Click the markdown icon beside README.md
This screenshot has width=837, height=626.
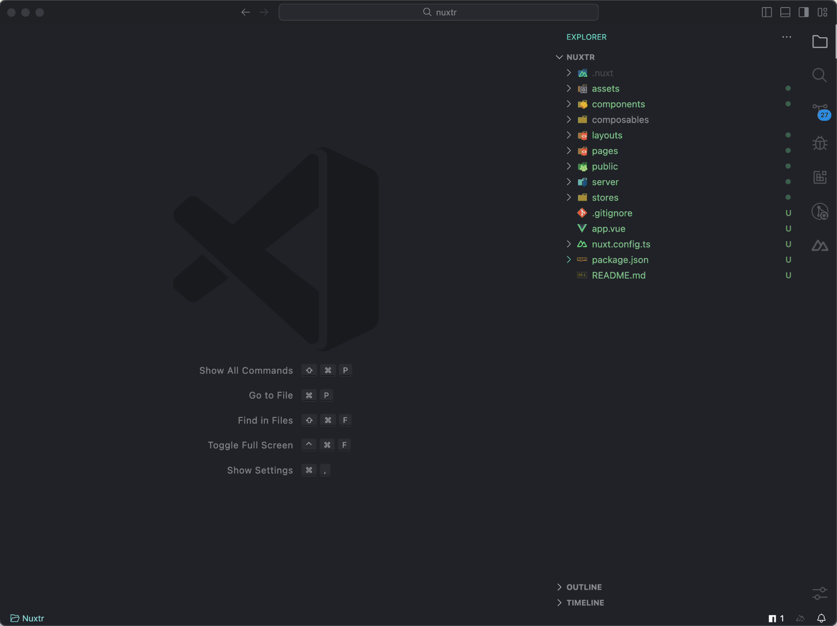582,275
